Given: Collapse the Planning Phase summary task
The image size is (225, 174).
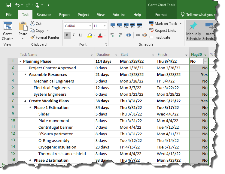Looking at the screenshot, I should coord(20,61).
